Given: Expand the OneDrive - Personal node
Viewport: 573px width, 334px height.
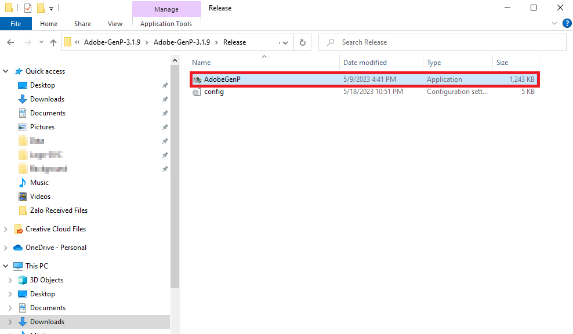Looking at the screenshot, I should coord(5,248).
